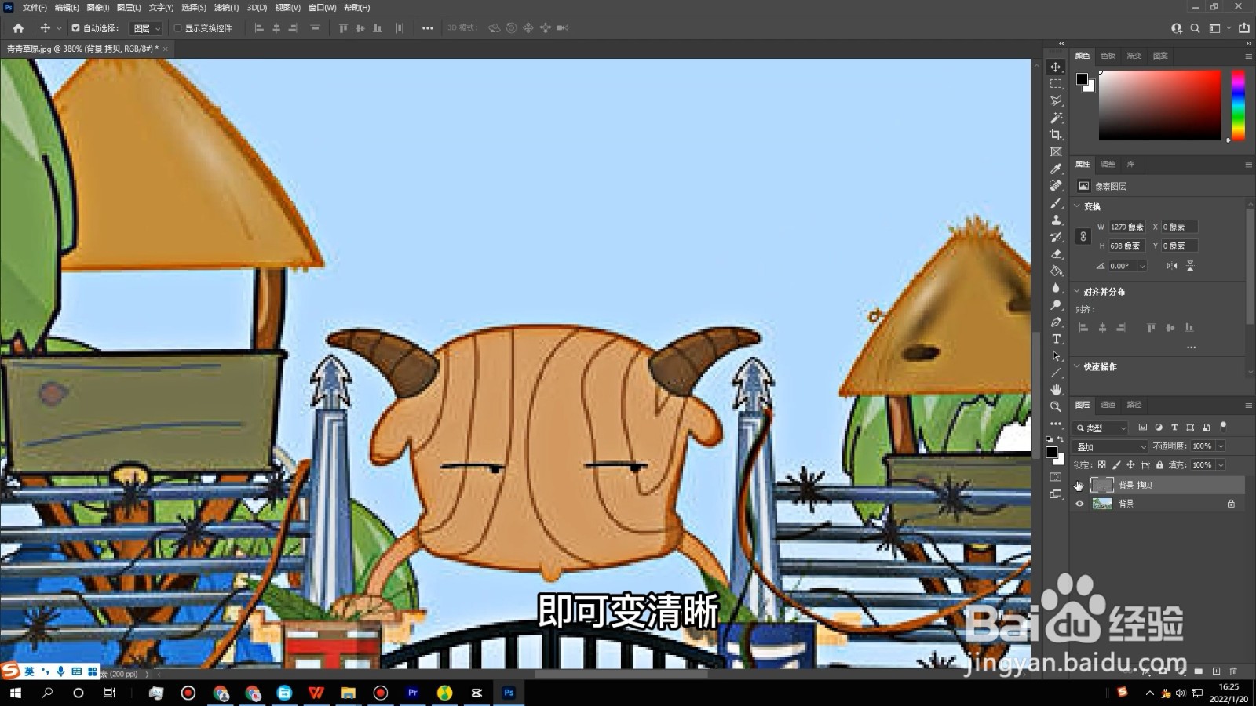
Task: Open the 文件(F) menu
Action: [35, 8]
